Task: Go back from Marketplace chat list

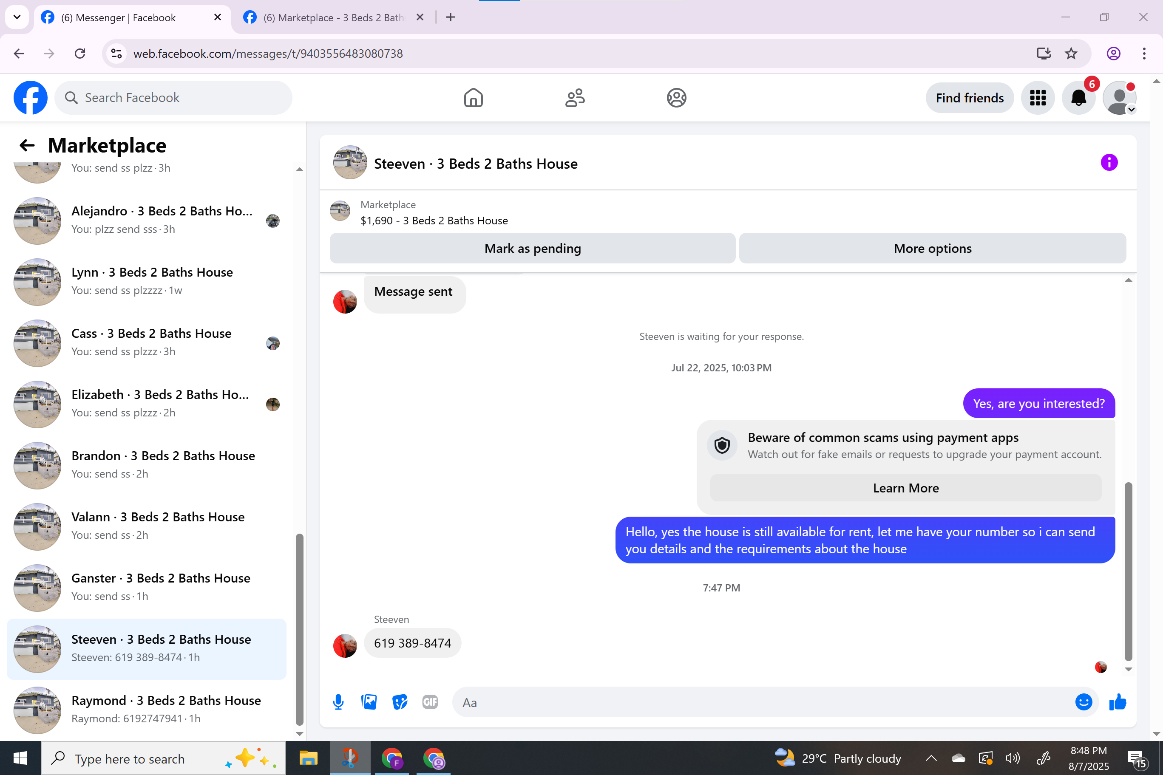Action: click(27, 145)
